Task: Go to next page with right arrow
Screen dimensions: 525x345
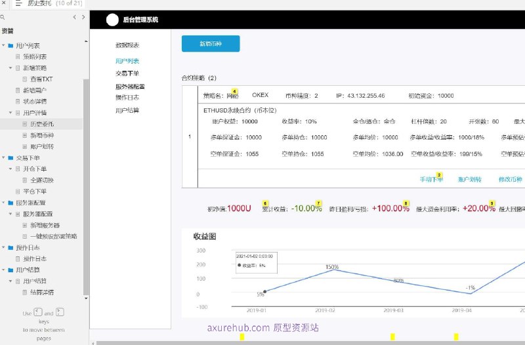Action: pos(83,17)
